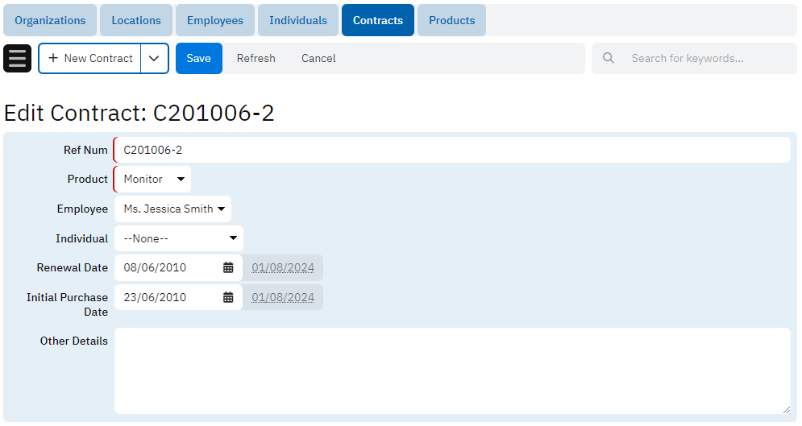Save the contract
The image size is (802, 426).
coord(198,59)
